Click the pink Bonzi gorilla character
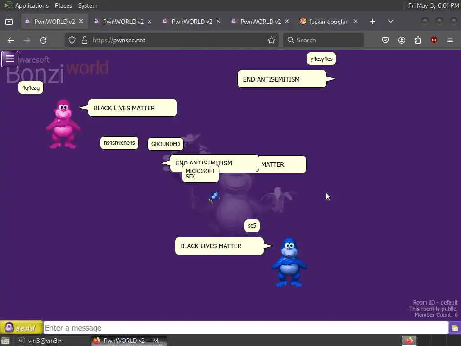Image resolution: width=461 pixels, height=346 pixels. pyautogui.click(x=63, y=124)
